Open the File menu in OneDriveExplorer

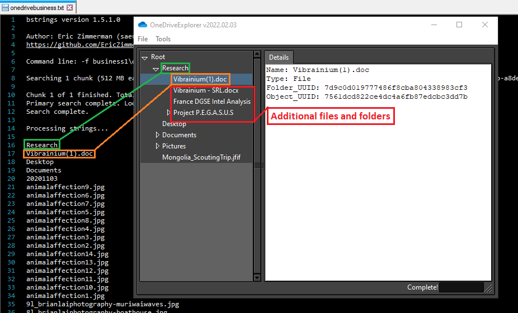pyautogui.click(x=143, y=39)
